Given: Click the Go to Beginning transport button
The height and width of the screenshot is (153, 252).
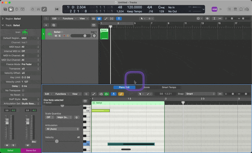Looking at the screenshot, I should 57,9.
